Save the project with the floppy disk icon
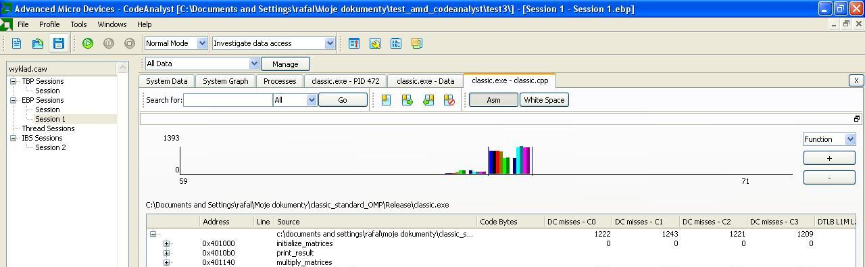 [x=59, y=43]
